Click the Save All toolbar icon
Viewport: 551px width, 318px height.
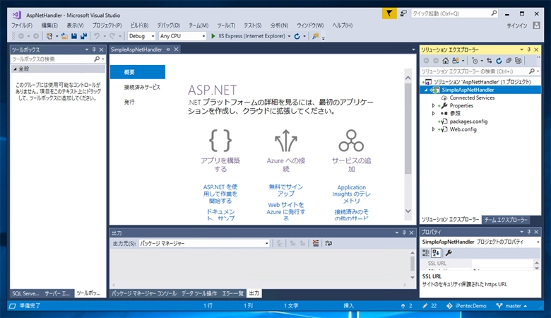[83, 36]
